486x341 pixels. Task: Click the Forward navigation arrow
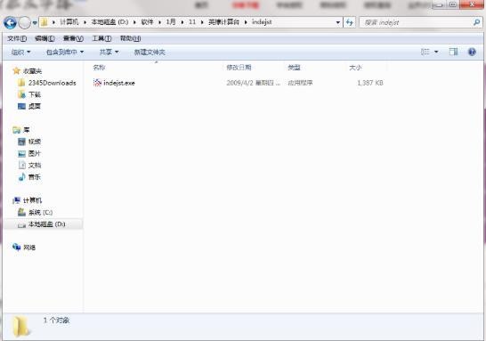tap(24, 22)
